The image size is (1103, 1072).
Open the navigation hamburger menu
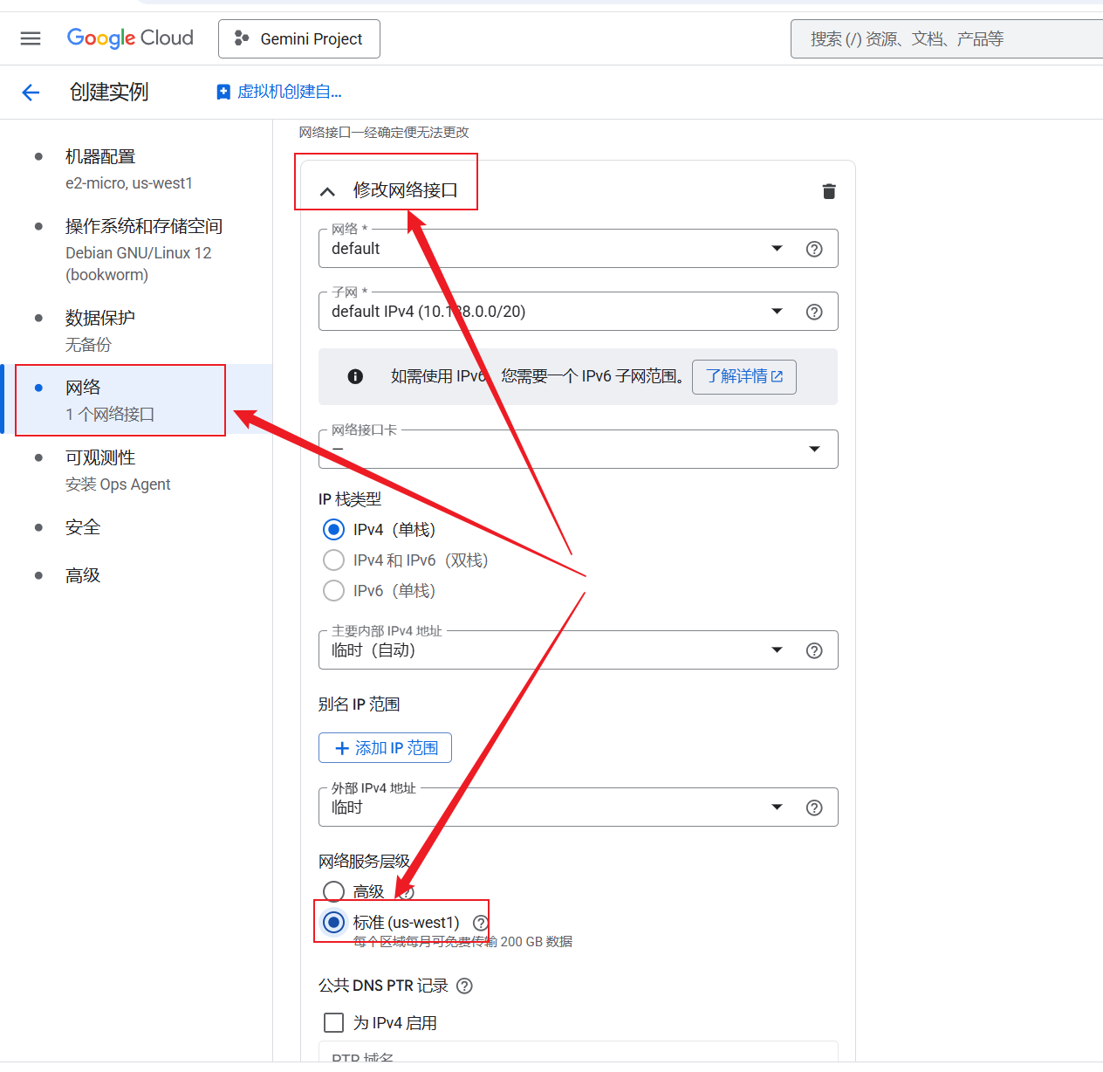click(31, 38)
